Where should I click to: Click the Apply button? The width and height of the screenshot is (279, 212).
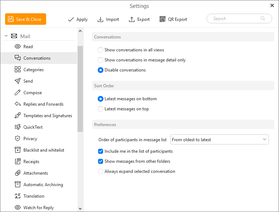78,19
